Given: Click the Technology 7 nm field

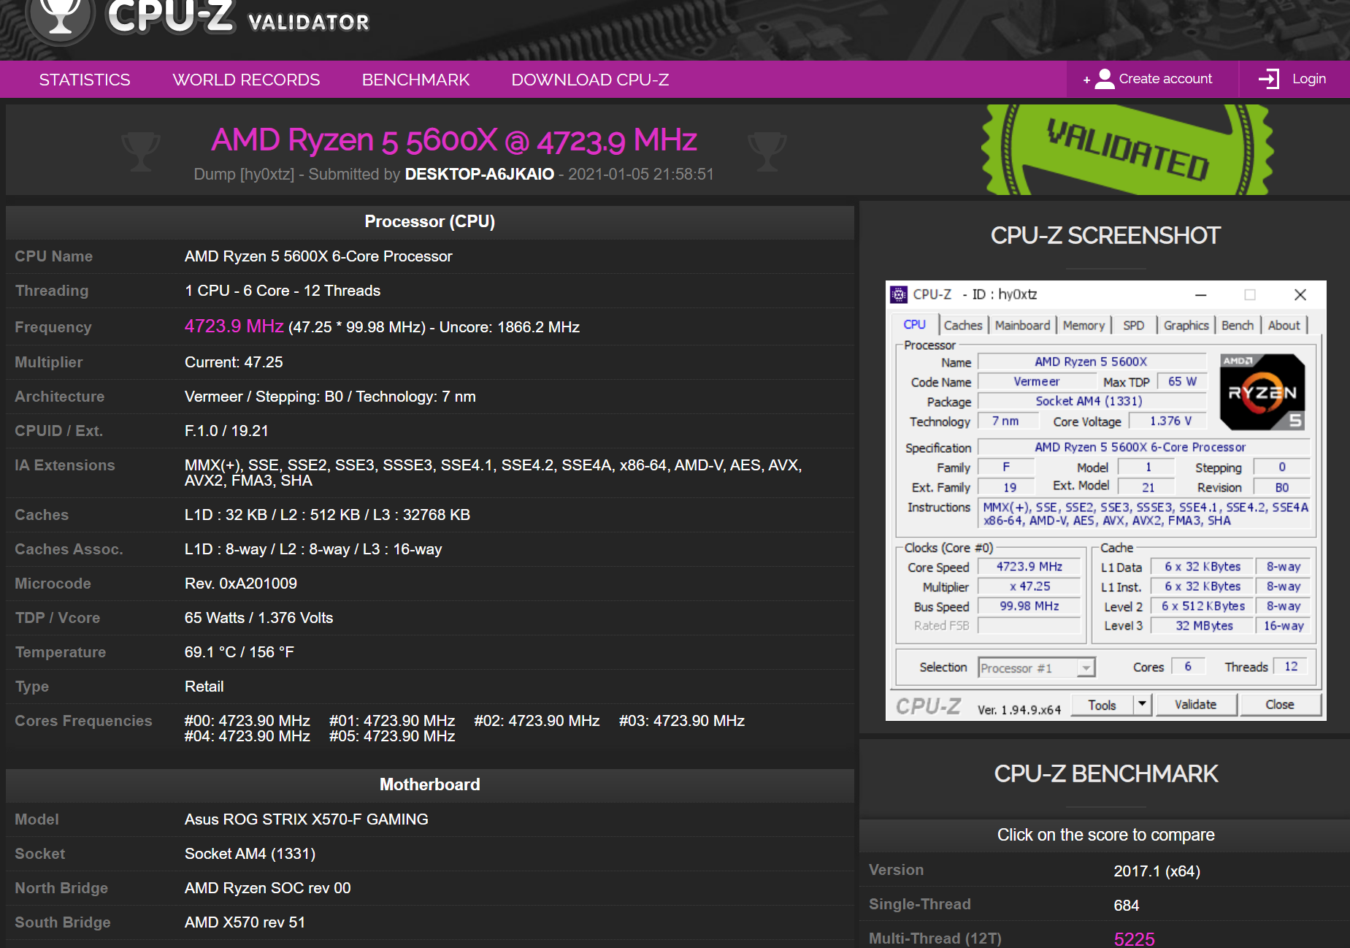Looking at the screenshot, I should click(1008, 421).
